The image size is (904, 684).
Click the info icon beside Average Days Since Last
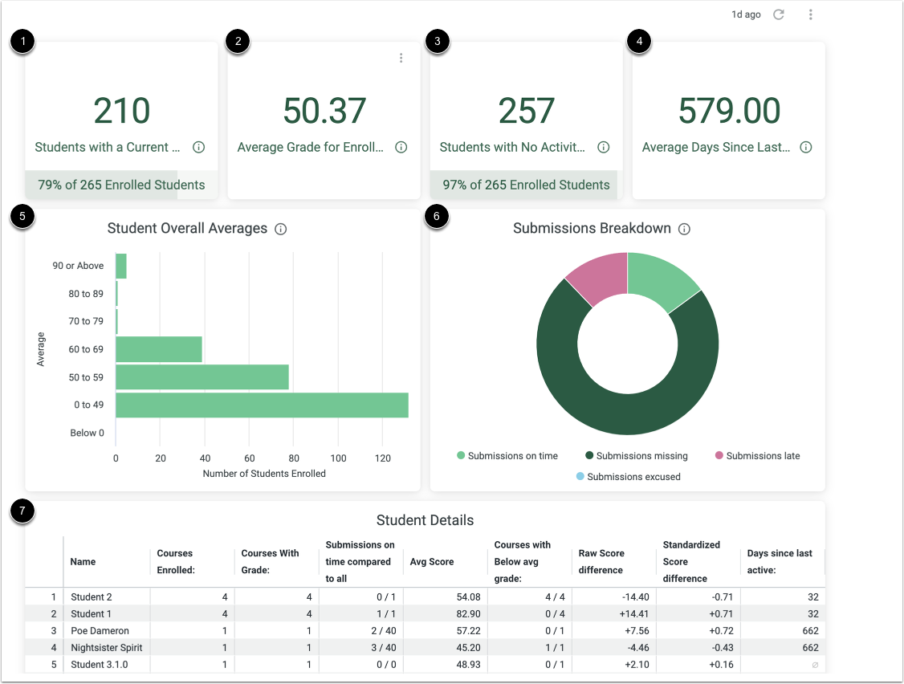point(805,147)
